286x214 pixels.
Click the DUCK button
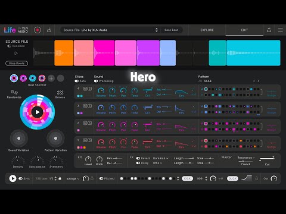point(232,178)
